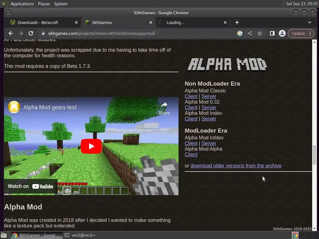319x239 pixels.
Task: Click the show desktop icon in taskbar
Action: coord(4,235)
